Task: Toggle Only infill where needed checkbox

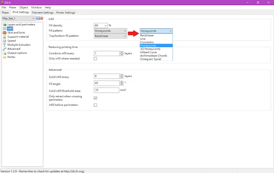Action: (x=95, y=59)
